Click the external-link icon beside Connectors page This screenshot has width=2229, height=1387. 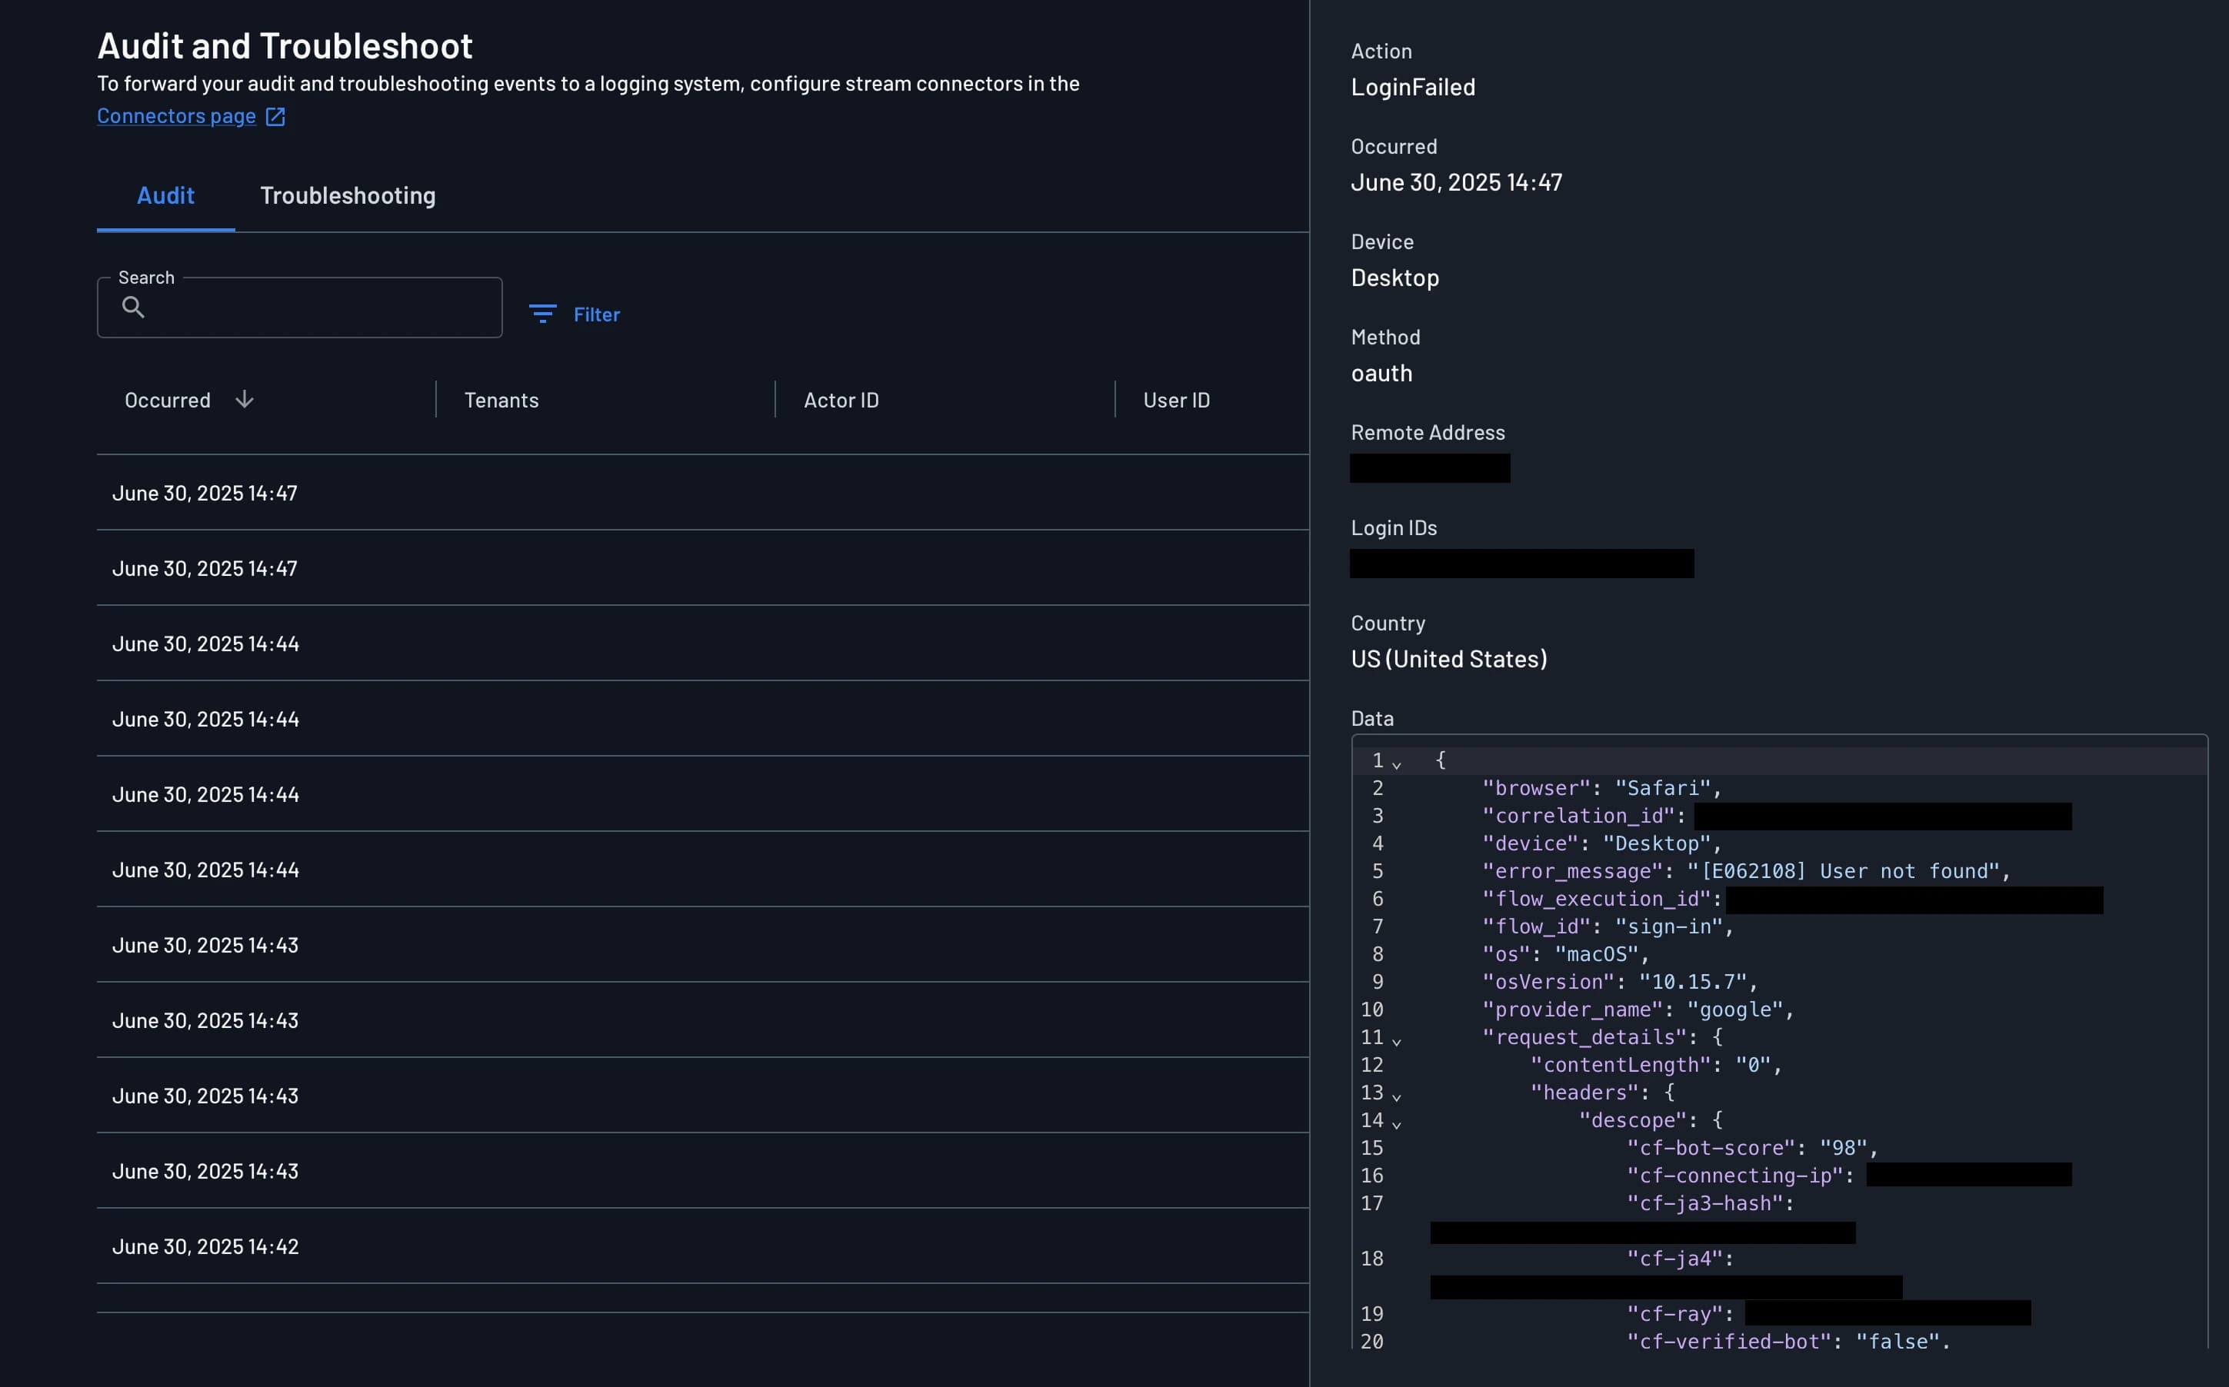coord(275,117)
